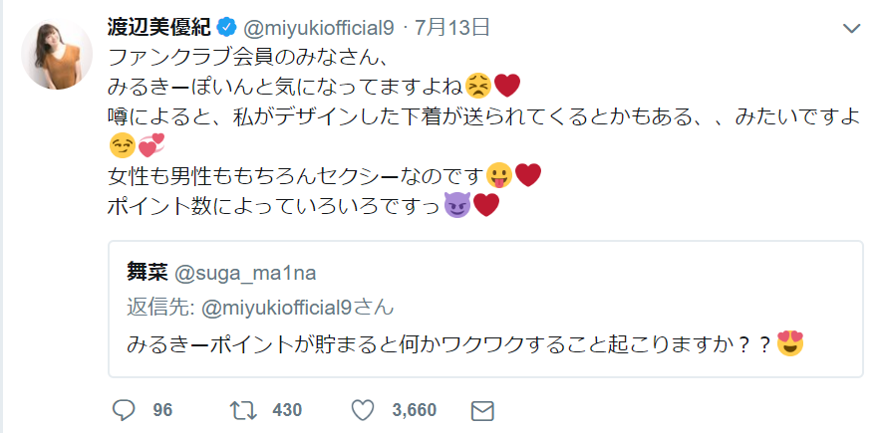Click the reply count 96

tap(162, 410)
